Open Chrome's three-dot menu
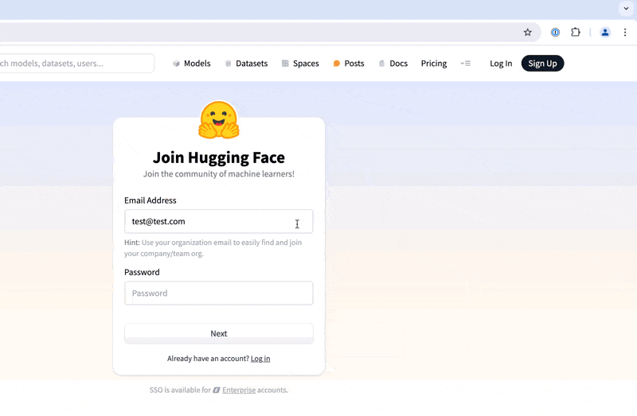 625,33
